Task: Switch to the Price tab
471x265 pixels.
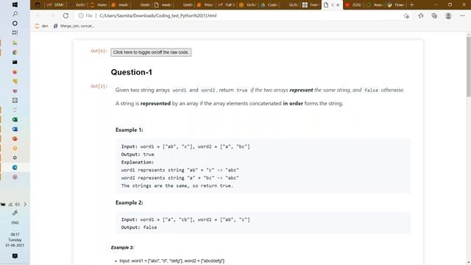Action: [205, 5]
